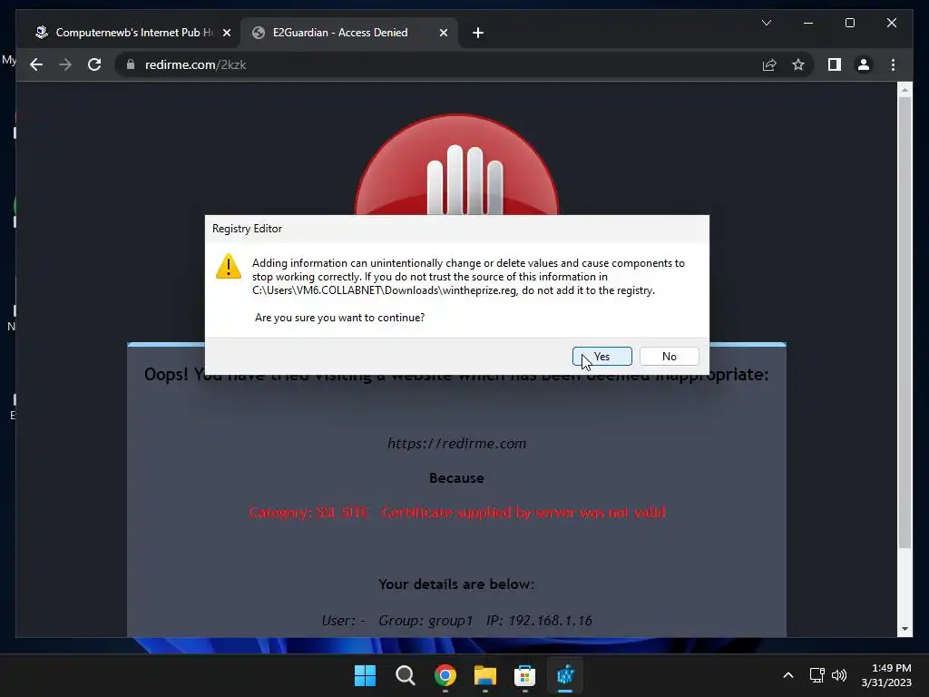Toggle the Chrome side panel

(x=835, y=64)
